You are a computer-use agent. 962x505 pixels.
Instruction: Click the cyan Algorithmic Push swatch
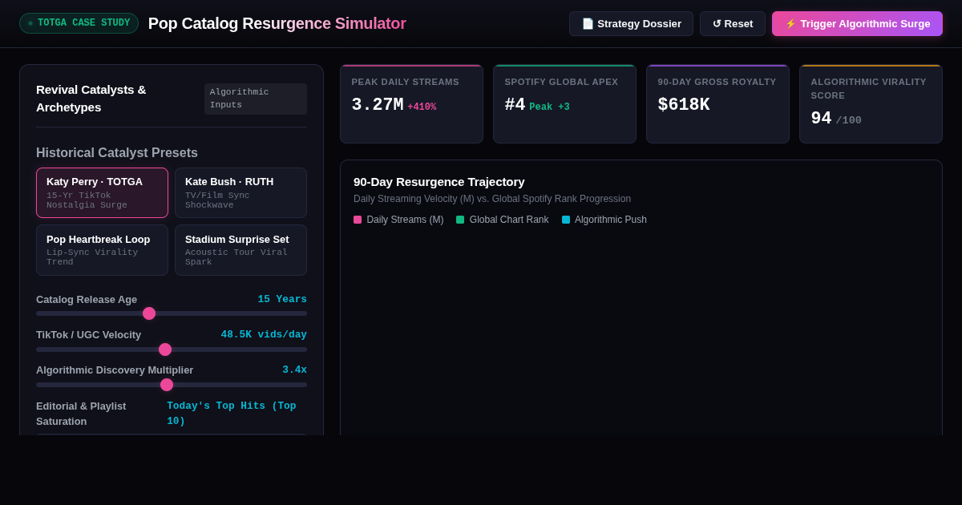[x=566, y=220]
